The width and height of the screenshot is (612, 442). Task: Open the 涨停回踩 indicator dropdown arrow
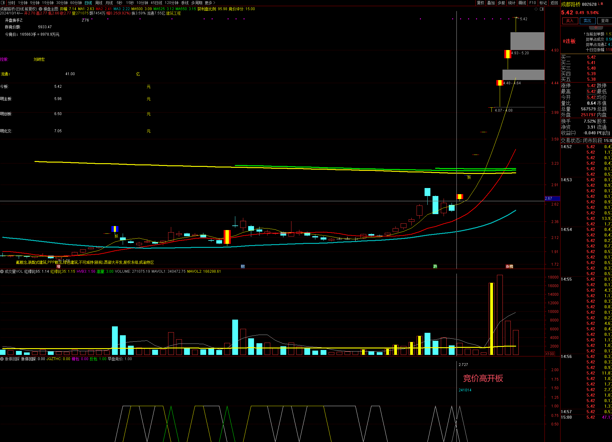tap(2, 359)
